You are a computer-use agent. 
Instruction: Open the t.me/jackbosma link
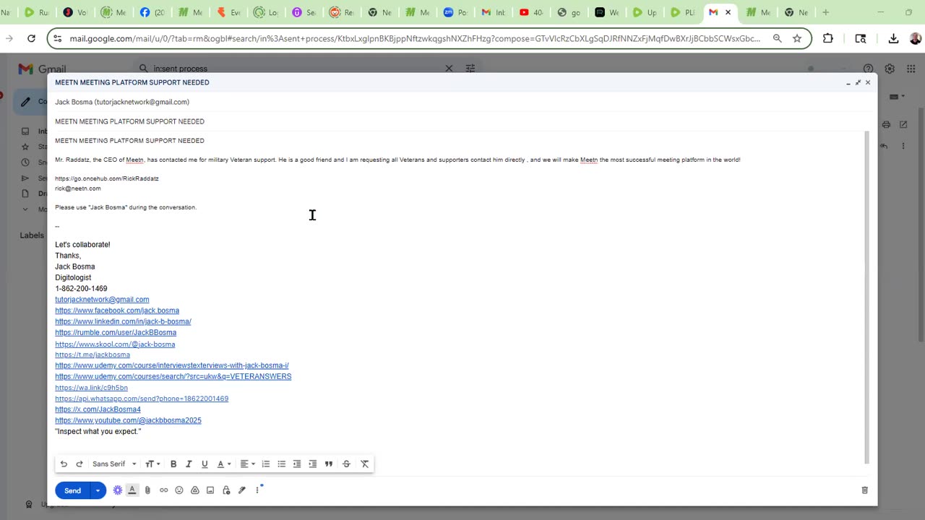(92, 355)
